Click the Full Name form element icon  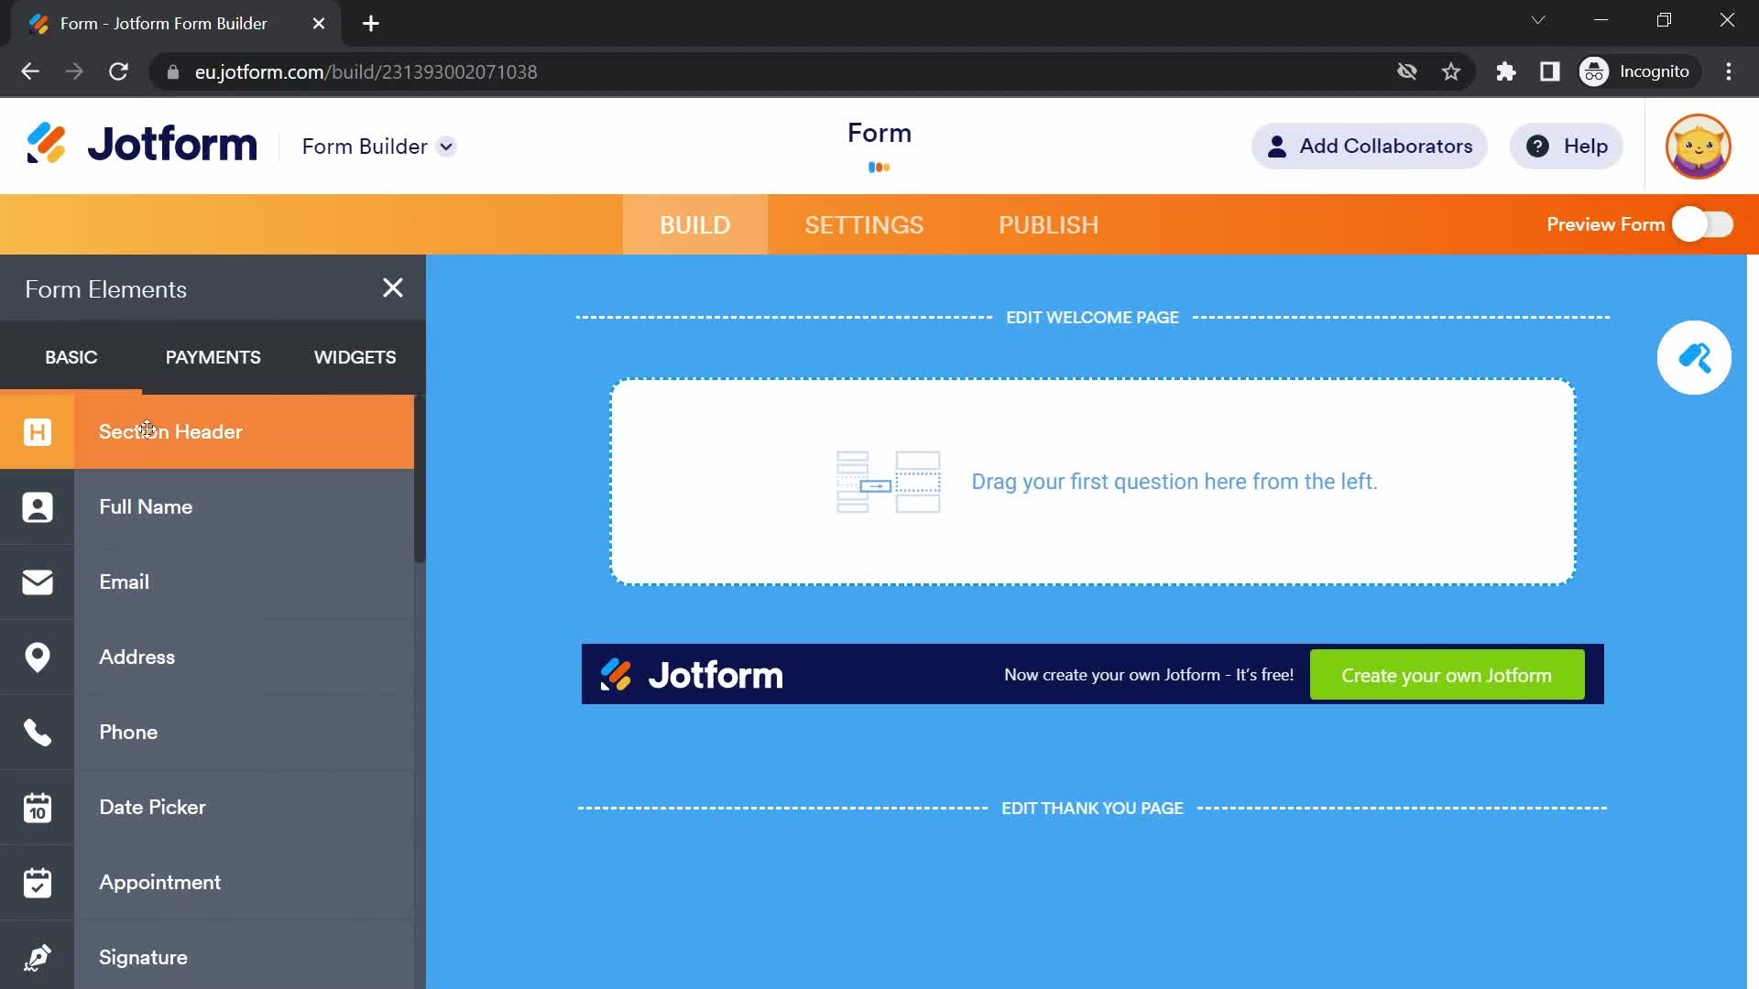point(38,507)
